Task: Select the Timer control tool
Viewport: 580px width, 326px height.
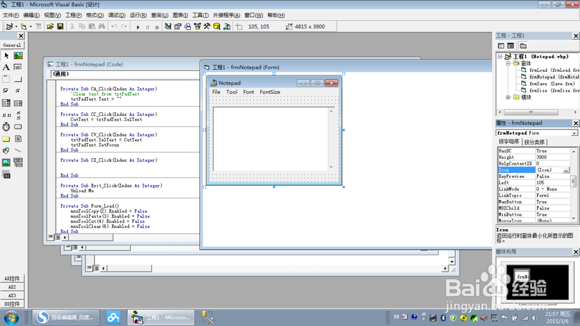Action: click(x=6, y=126)
